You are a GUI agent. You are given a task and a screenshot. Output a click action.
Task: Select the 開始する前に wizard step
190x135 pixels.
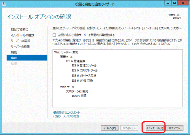(x=19, y=29)
